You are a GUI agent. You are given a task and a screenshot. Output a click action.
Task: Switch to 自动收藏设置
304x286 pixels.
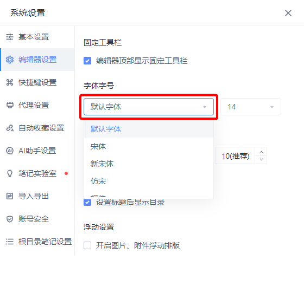pyautogui.click(x=37, y=128)
